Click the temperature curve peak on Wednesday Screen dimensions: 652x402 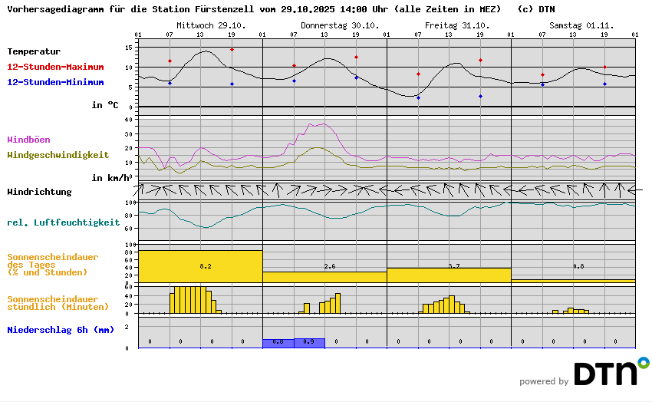pyautogui.click(x=205, y=51)
